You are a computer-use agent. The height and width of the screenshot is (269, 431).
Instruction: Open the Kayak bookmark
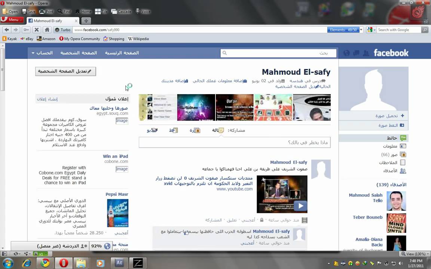pos(10,39)
